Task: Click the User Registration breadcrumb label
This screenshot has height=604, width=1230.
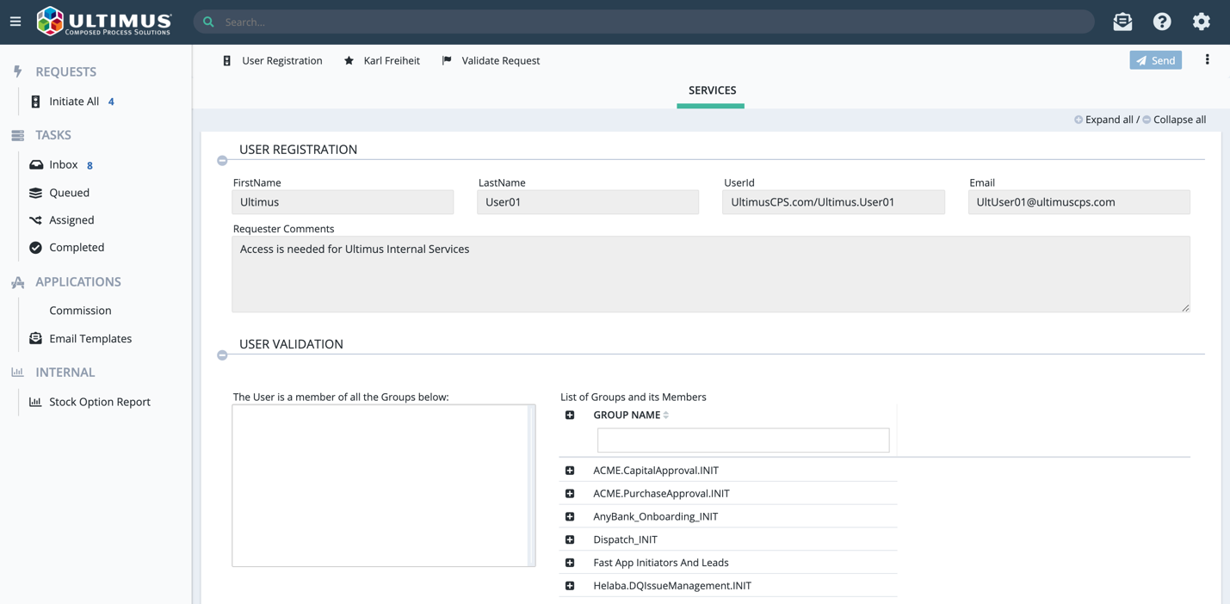Action: click(x=282, y=61)
